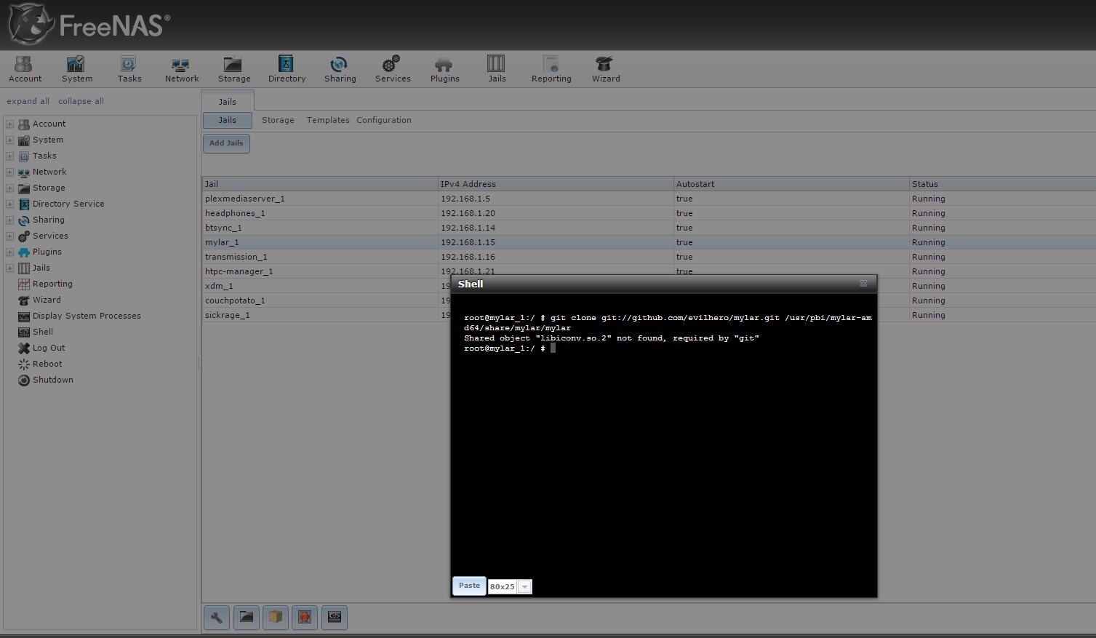Open Wizard in sidebar tree
The image size is (1096, 638).
click(47, 300)
